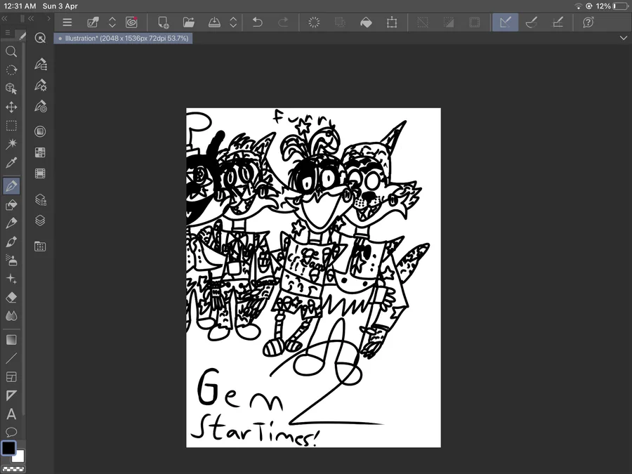Redo the last undone action
The image size is (632, 474).
[284, 22]
